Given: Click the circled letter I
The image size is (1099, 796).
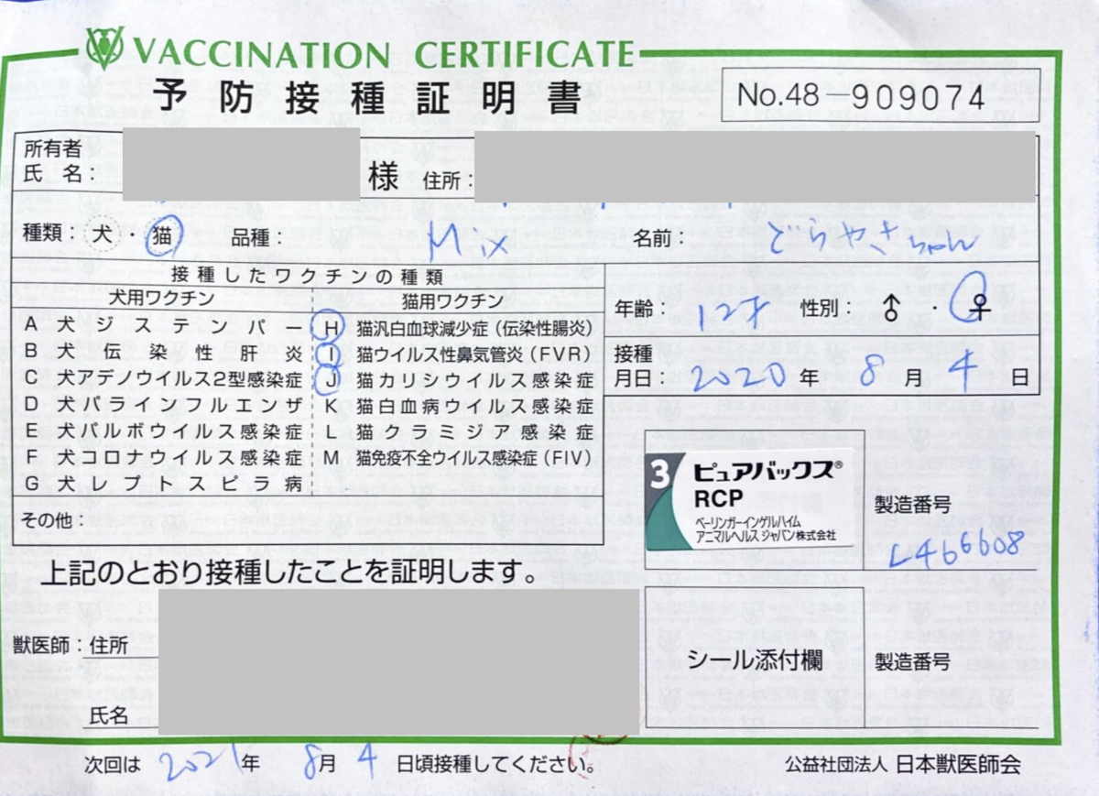Looking at the screenshot, I should 332,353.
